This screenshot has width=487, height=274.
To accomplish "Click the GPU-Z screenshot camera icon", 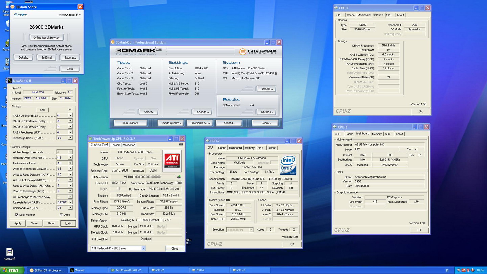I will [181, 144].
